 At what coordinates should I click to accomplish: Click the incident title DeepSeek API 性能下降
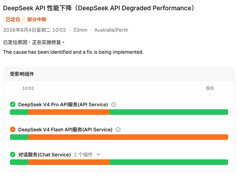99,8
